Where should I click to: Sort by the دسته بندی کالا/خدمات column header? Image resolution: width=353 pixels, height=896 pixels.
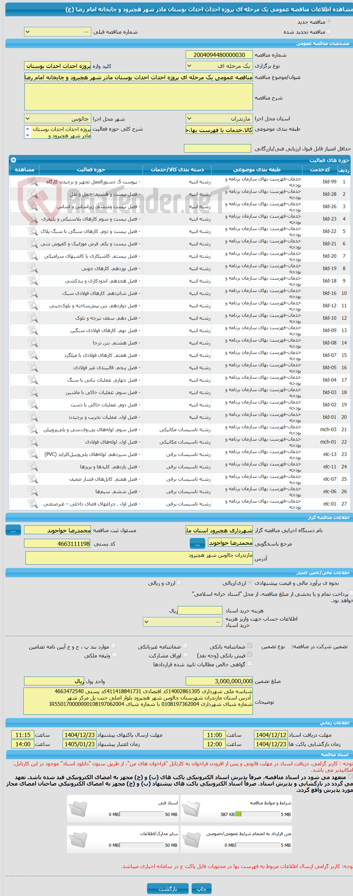click(177, 170)
